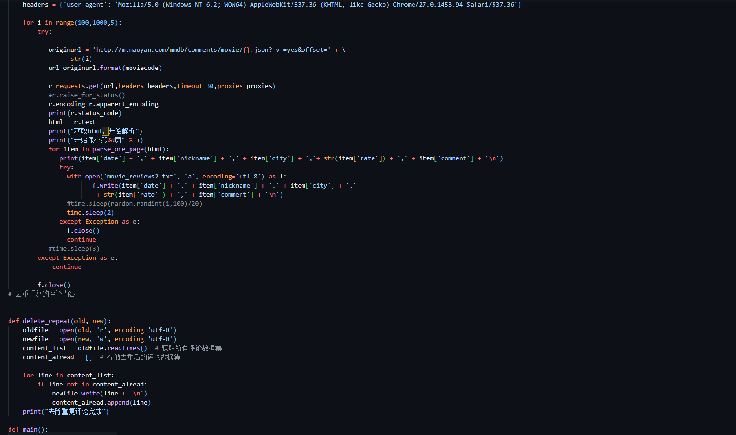This screenshot has width=736, height=435.
Task: Click 'Chrome/27.0.1453.94' in the user-agent string
Action: pyautogui.click(x=428, y=5)
